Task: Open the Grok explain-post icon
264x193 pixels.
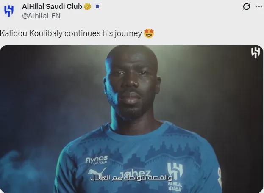Action: click(x=247, y=7)
